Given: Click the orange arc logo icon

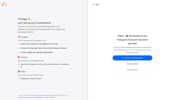Looking at the screenshot, I should click(4, 4).
